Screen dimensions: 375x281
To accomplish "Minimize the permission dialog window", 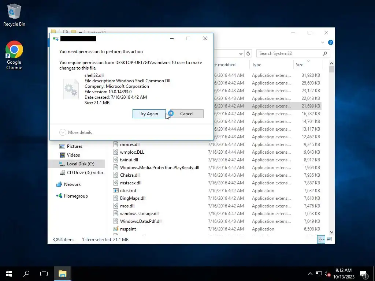I will [172, 38].
